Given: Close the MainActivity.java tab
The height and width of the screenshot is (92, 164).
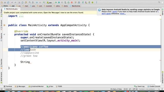Looking at the screenshot, I should (19, 9).
